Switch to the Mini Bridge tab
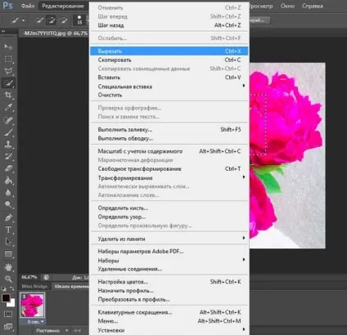 (x=34, y=286)
